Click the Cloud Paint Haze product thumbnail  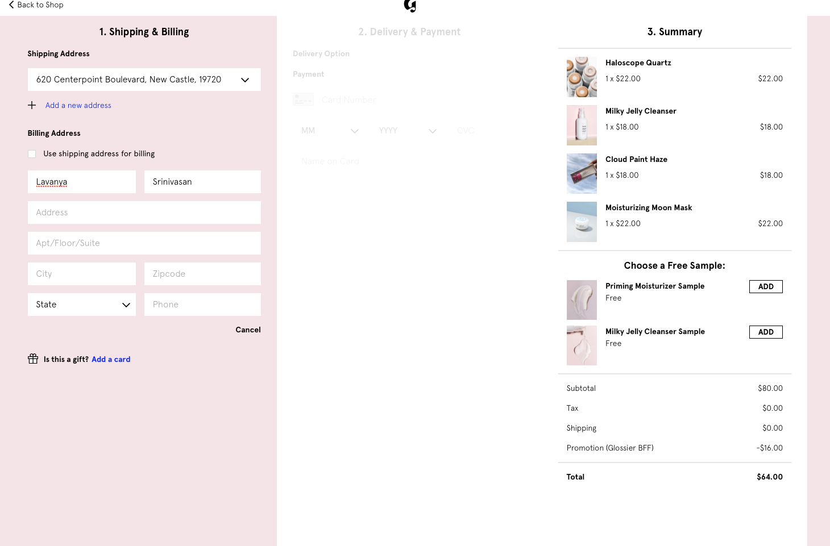coord(582,173)
